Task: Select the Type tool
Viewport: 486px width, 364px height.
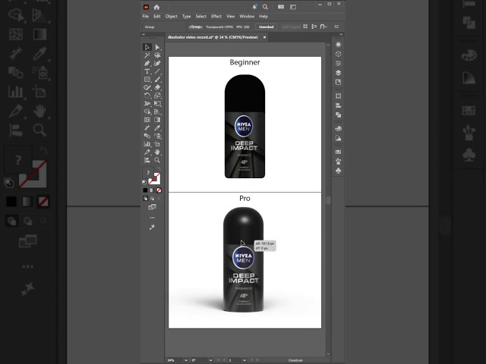Action: [x=147, y=71]
